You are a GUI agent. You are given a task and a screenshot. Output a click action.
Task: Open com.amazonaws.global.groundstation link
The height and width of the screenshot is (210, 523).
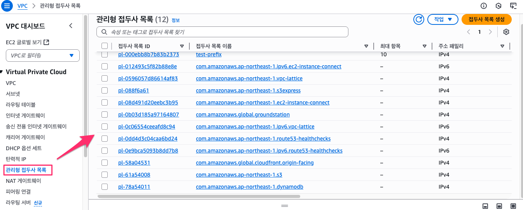243,115
